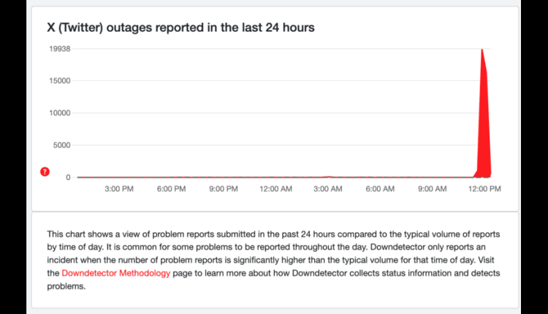This screenshot has height=314, width=548.
Task: Click the 5000 y-axis label
Action: point(62,145)
